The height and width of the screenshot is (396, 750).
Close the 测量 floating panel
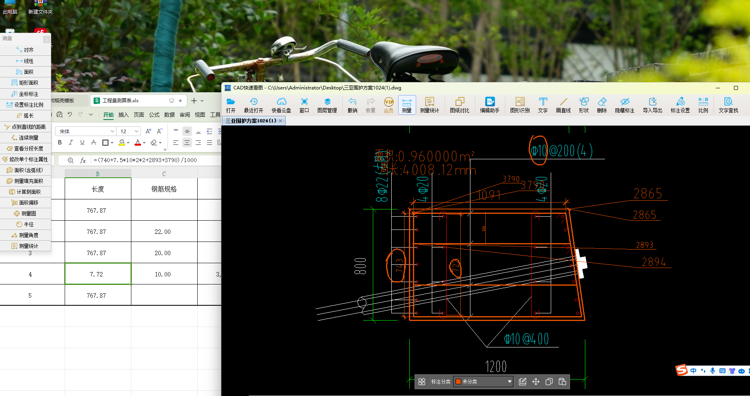click(x=47, y=39)
